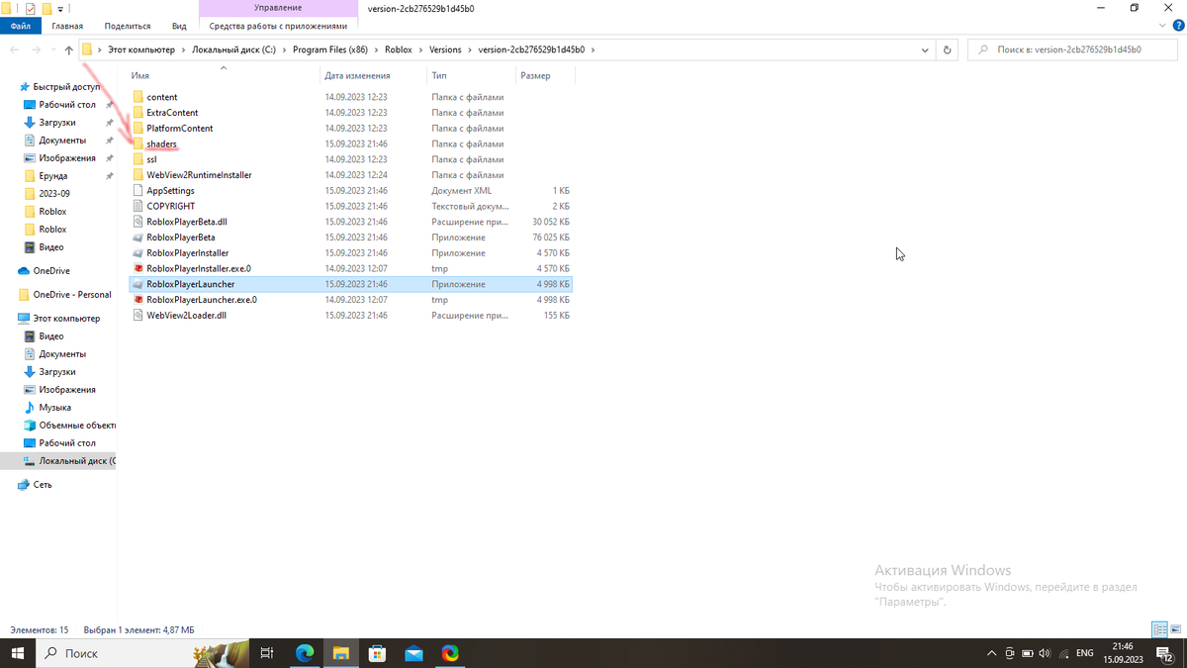Open recent locations dropdown arrow
The width and height of the screenshot is (1187, 668).
(x=53, y=49)
